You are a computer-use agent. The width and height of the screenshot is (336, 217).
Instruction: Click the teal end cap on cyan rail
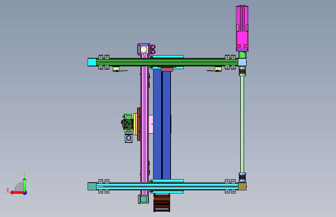92,186
